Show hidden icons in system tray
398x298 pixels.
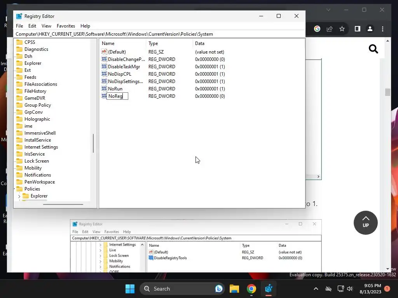(316, 289)
